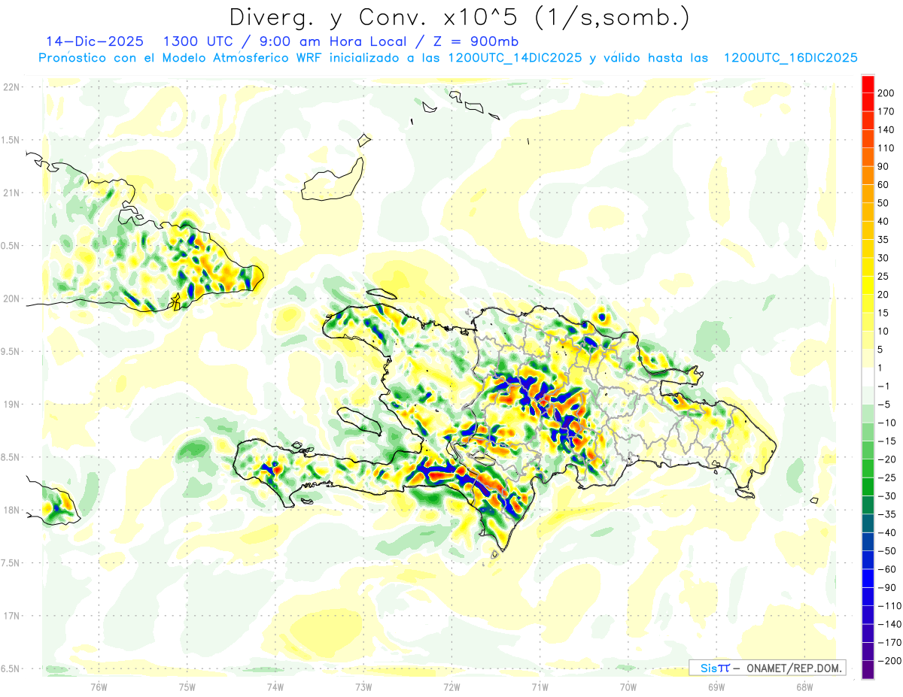Click the '-50' legend value label
The width and height of the screenshot is (903, 697).
coord(888,551)
